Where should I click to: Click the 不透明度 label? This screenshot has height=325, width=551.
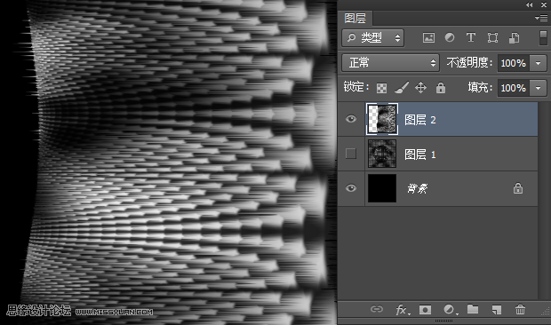469,63
